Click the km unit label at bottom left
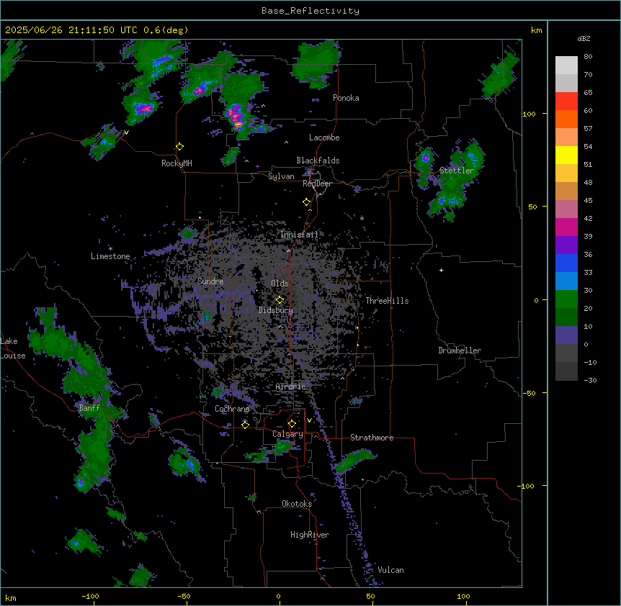The image size is (621, 606). [11, 597]
